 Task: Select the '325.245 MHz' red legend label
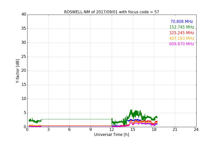182,33
